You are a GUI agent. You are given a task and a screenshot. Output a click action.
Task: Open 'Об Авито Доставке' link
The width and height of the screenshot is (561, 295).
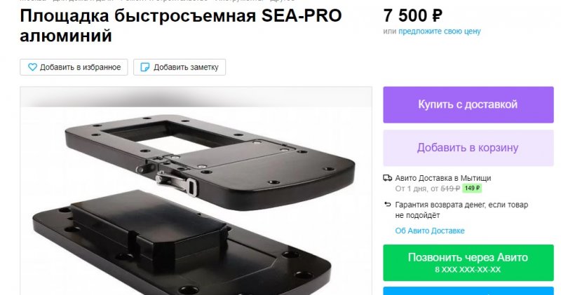[x=430, y=231]
